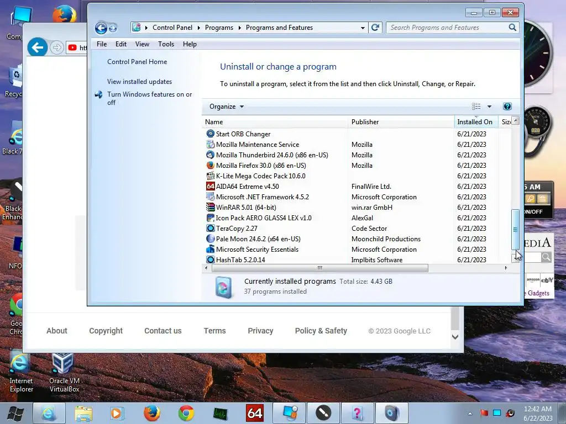Viewport: 566px width, 424px height.
Task: Open AIDA64 from the taskbar
Action: (254, 413)
